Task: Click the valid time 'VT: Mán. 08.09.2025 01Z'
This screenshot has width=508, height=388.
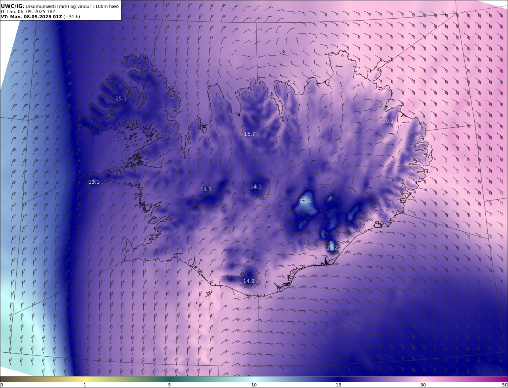Action: tap(31, 17)
